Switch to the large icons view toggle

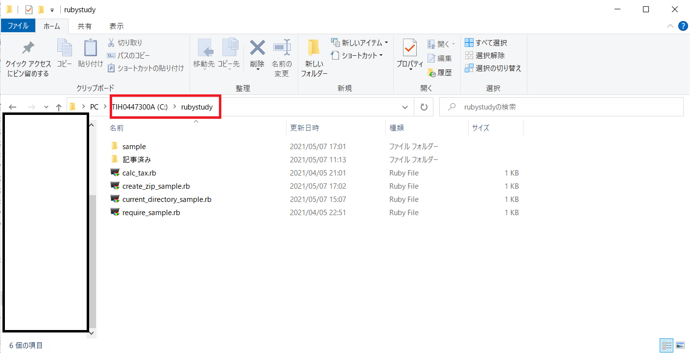[x=680, y=346]
